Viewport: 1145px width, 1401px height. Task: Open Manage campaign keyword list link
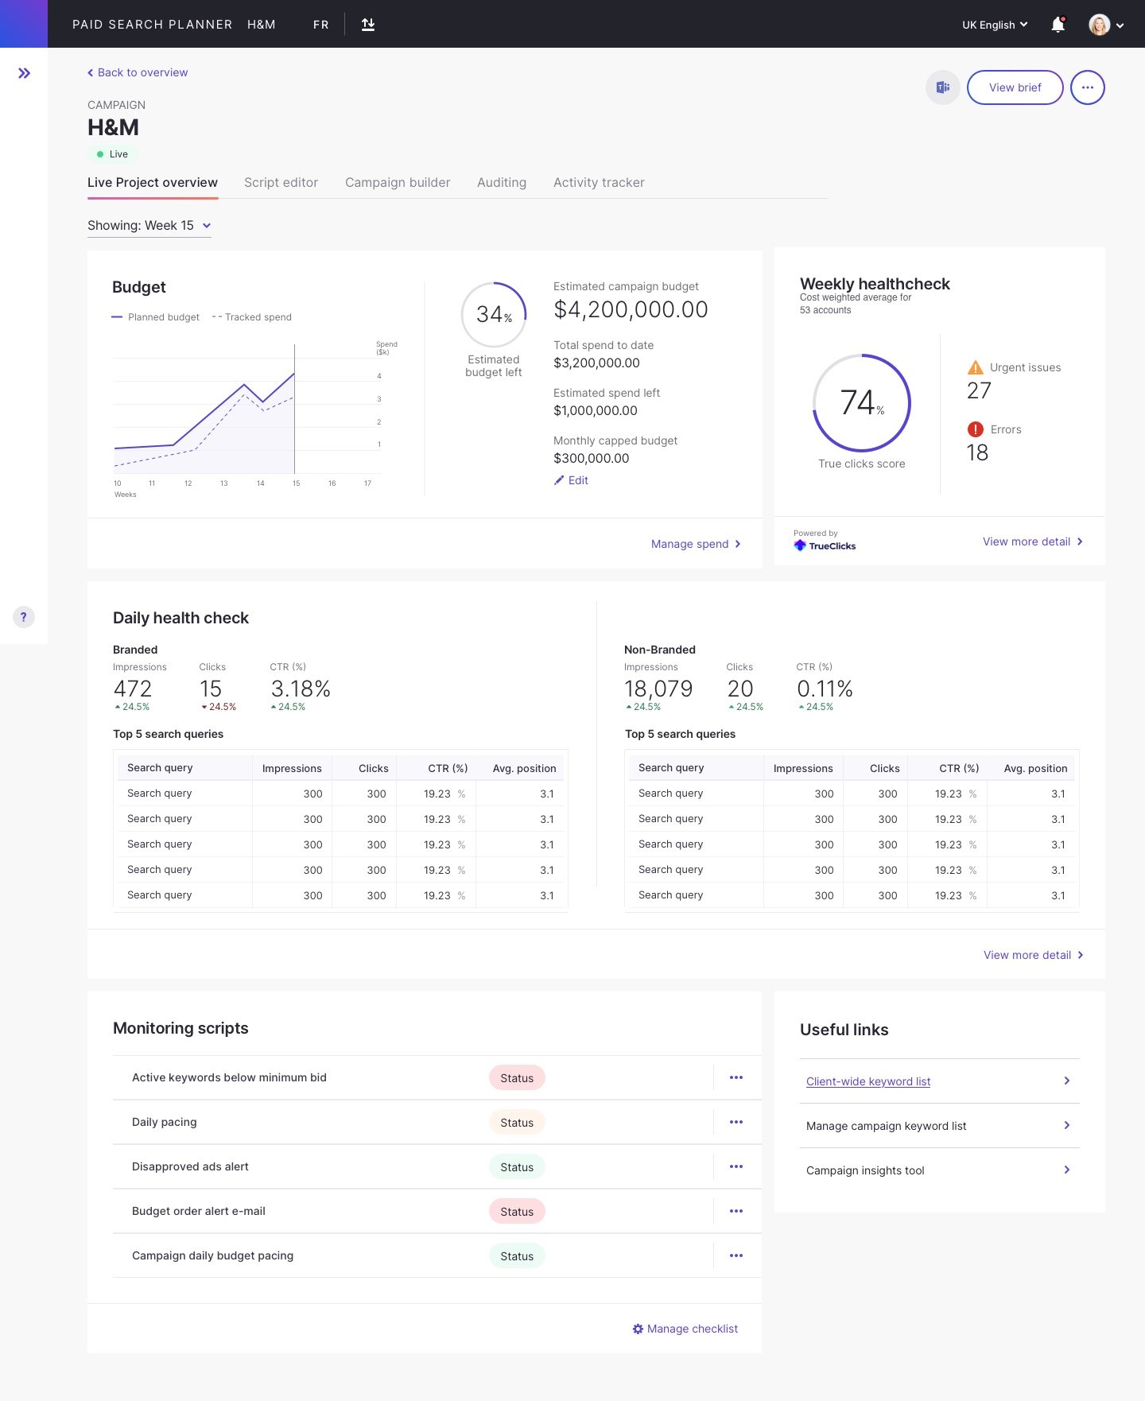pos(887,1126)
